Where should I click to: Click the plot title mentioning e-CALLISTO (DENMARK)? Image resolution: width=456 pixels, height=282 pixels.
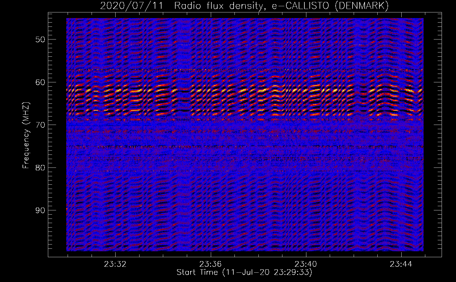point(244,6)
